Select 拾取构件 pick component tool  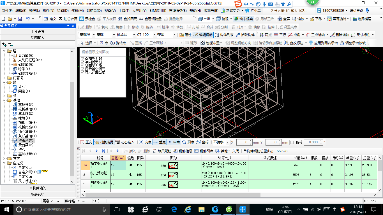click(x=245, y=35)
